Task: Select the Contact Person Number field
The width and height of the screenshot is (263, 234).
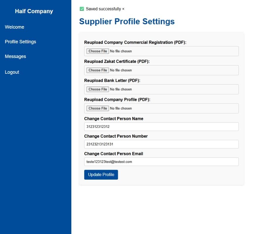Action: click(x=161, y=144)
